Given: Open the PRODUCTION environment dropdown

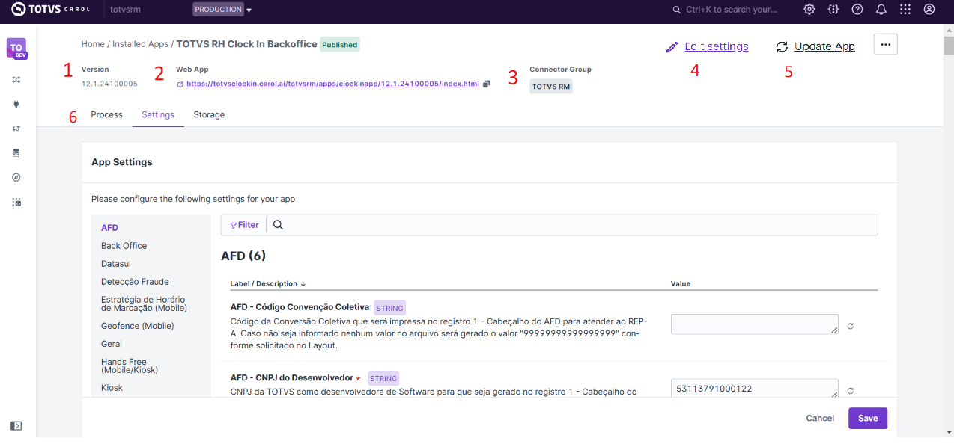Looking at the screenshot, I should tap(222, 10).
